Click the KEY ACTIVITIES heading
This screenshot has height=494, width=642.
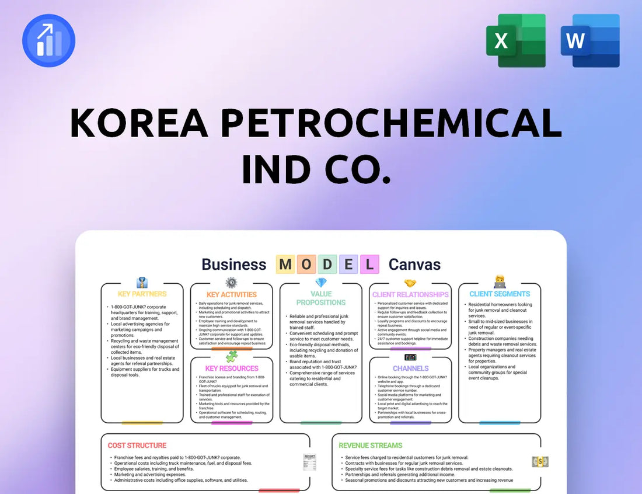tap(232, 294)
